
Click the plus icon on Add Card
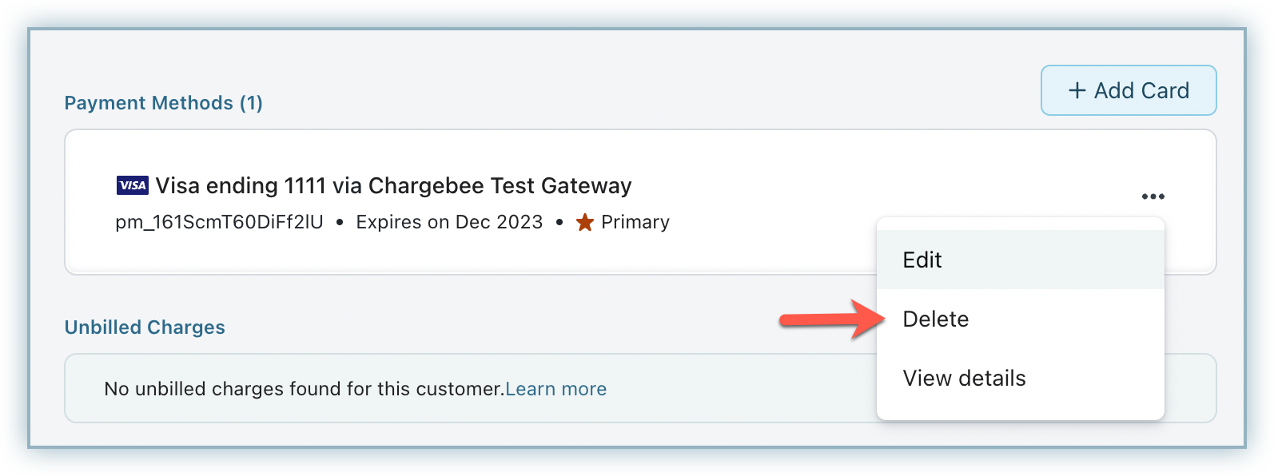pyautogui.click(x=1077, y=91)
